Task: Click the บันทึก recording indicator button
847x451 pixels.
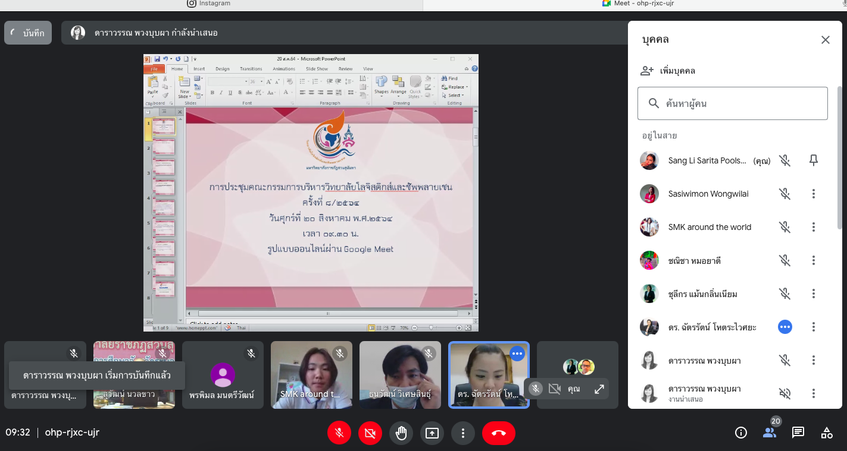Action: coord(28,33)
